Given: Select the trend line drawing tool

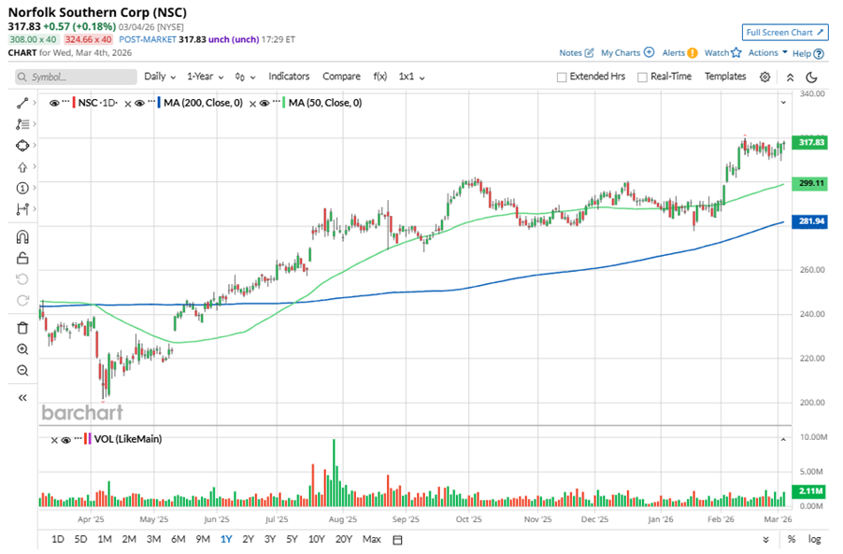Looking at the screenshot, I should [x=22, y=103].
